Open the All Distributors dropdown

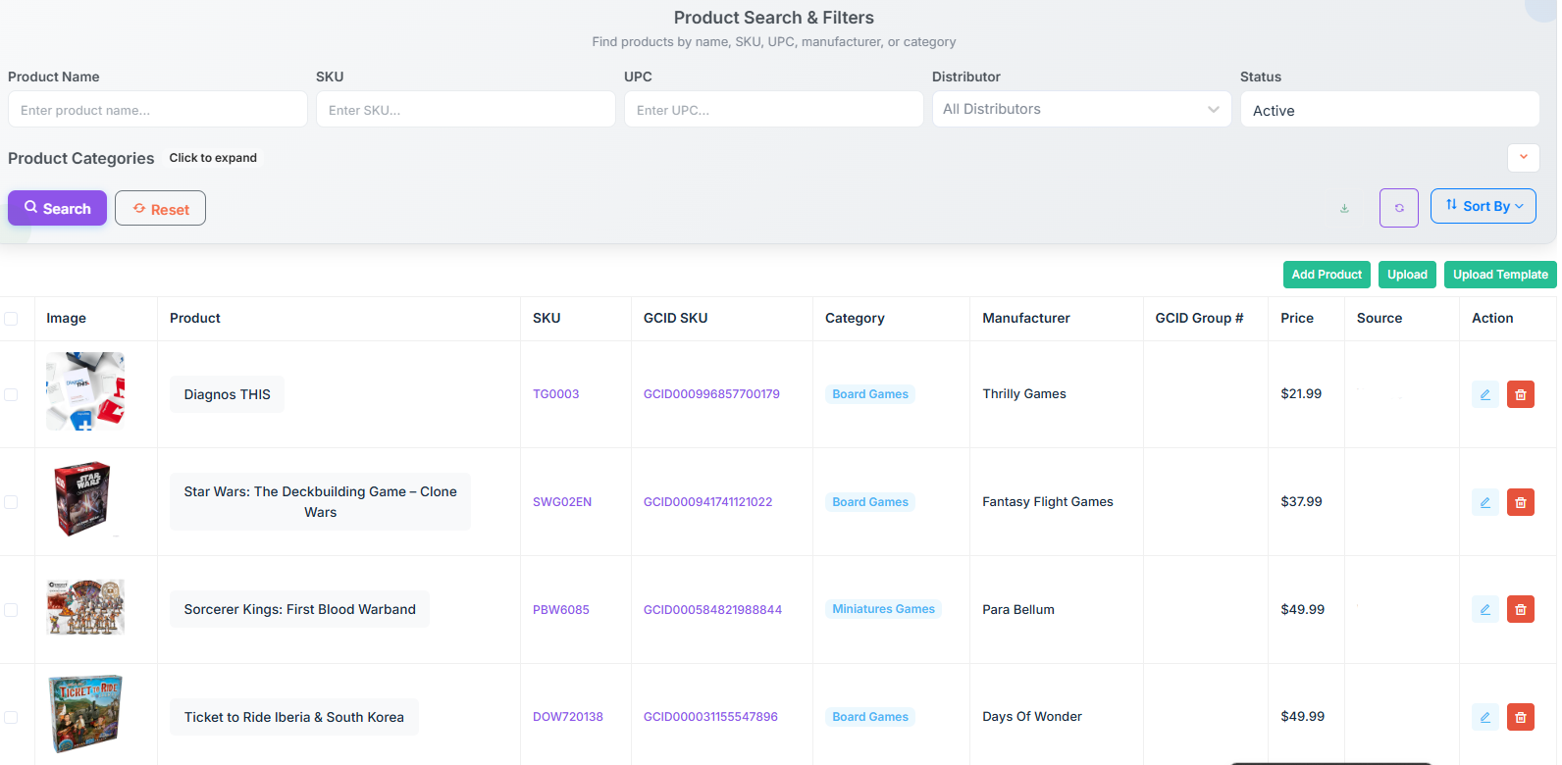tap(1080, 109)
